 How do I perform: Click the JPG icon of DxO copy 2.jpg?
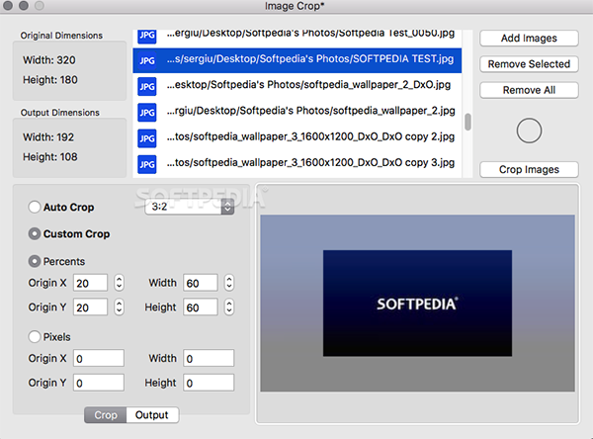point(146,138)
